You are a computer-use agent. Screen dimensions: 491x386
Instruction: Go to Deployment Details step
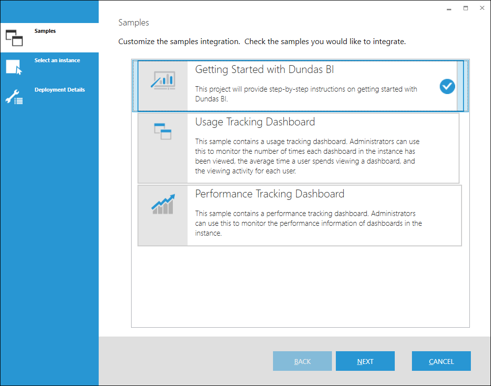point(50,96)
